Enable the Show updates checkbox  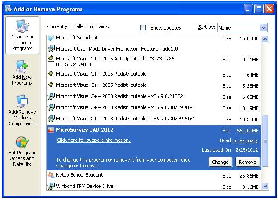pos(143,27)
